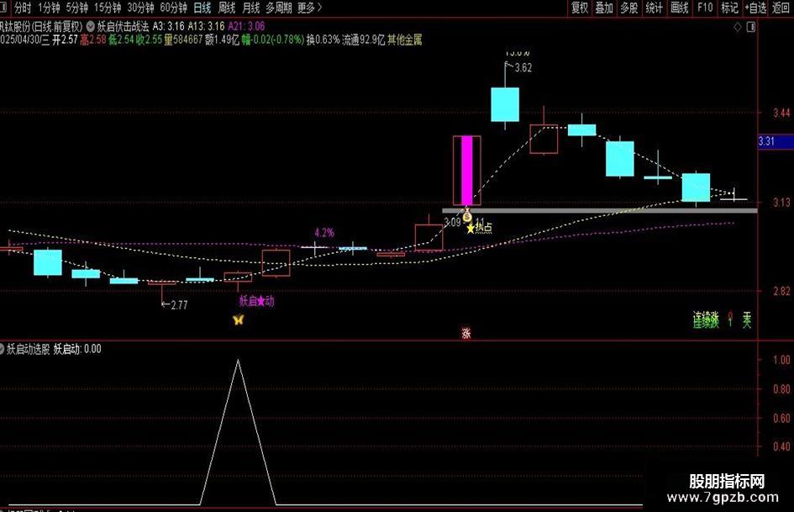This screenshot has height=512, width=794.
Task: Open F10 company info
Action: pos(705,8)
